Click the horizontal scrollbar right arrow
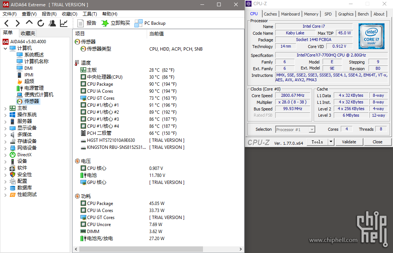 click(x=241, y=249)
